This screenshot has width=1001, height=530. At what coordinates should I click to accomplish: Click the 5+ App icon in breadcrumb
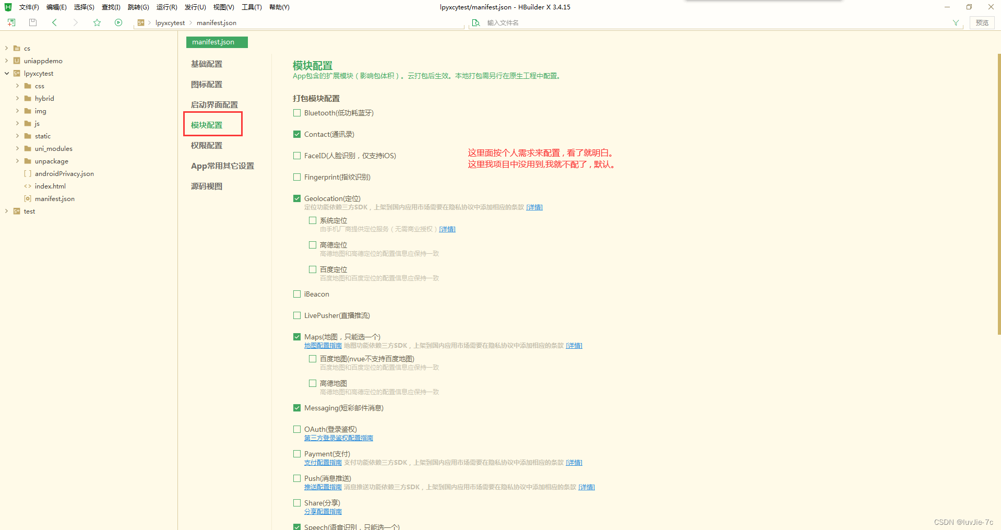(x=141, y=22)
